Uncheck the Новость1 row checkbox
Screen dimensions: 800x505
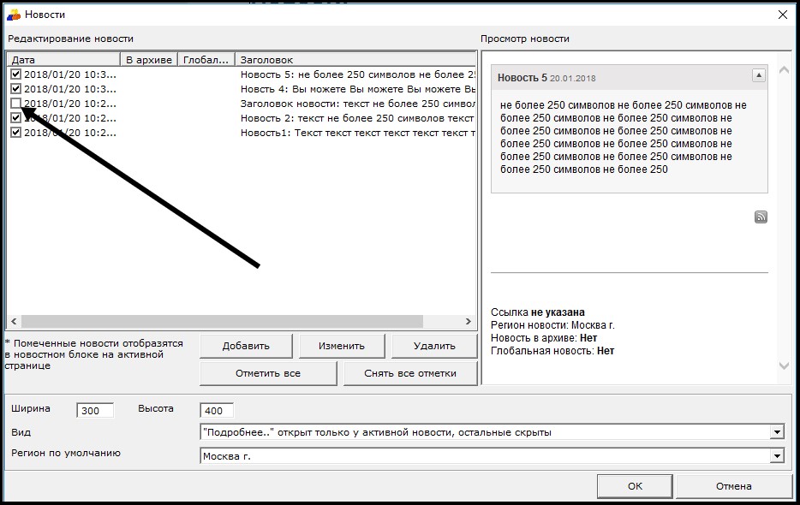tap(15, 133)
